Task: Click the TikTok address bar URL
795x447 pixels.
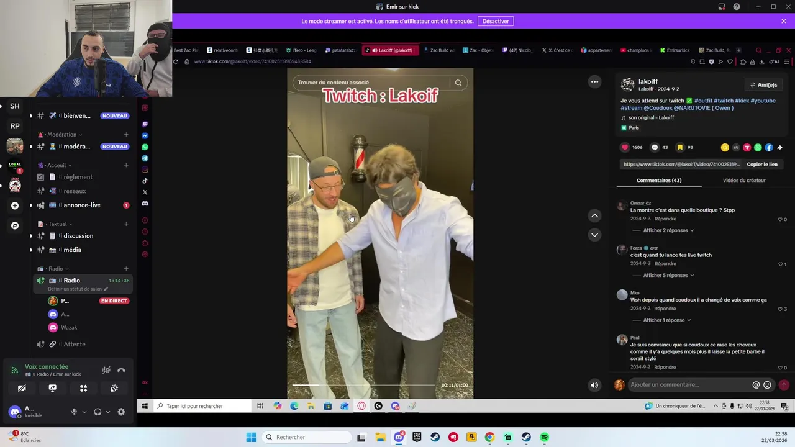Action: point(252,61)
